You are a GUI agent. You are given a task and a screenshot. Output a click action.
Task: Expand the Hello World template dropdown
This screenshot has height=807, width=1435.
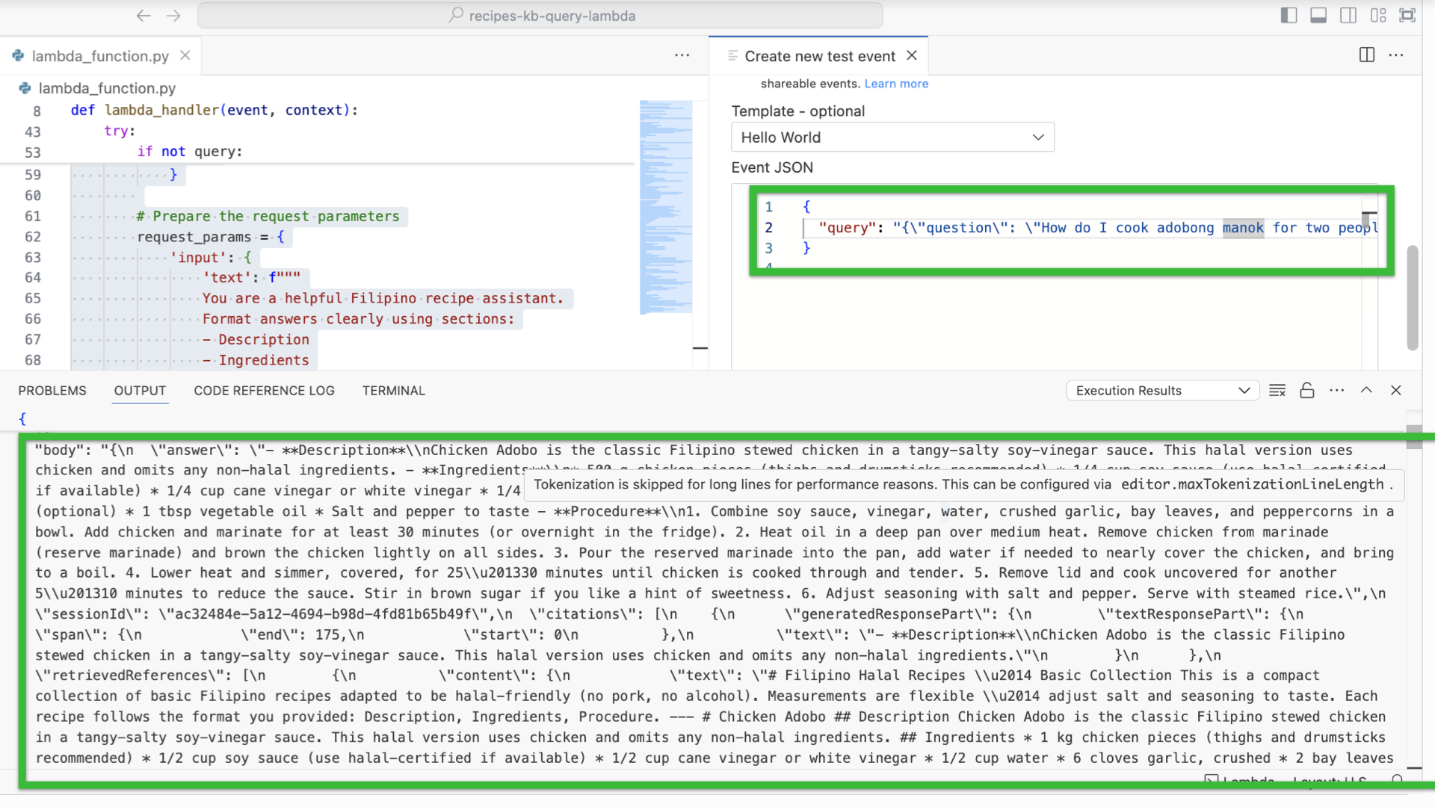coord(892,137)
